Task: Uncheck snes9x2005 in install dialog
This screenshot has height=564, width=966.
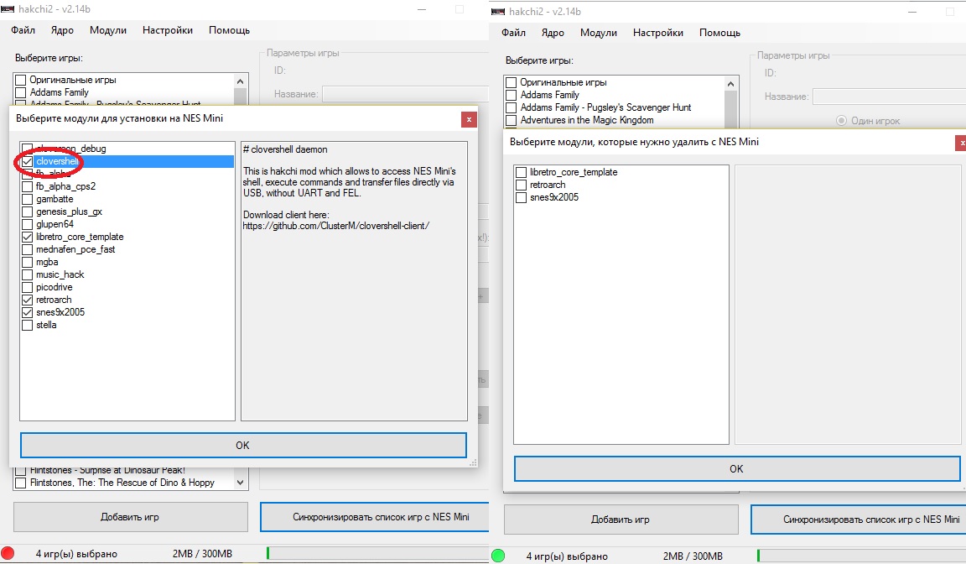Action: [x=27, y=312]
